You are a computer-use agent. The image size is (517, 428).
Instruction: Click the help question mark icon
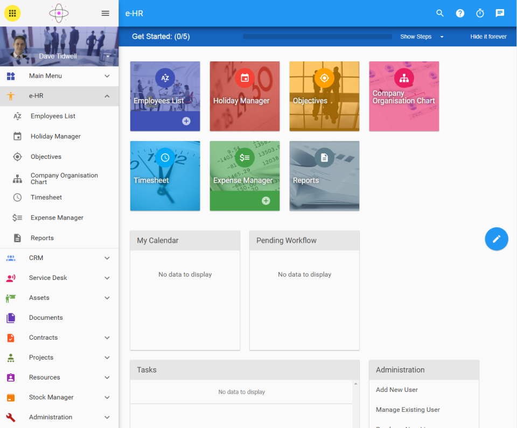click(460, 13)
